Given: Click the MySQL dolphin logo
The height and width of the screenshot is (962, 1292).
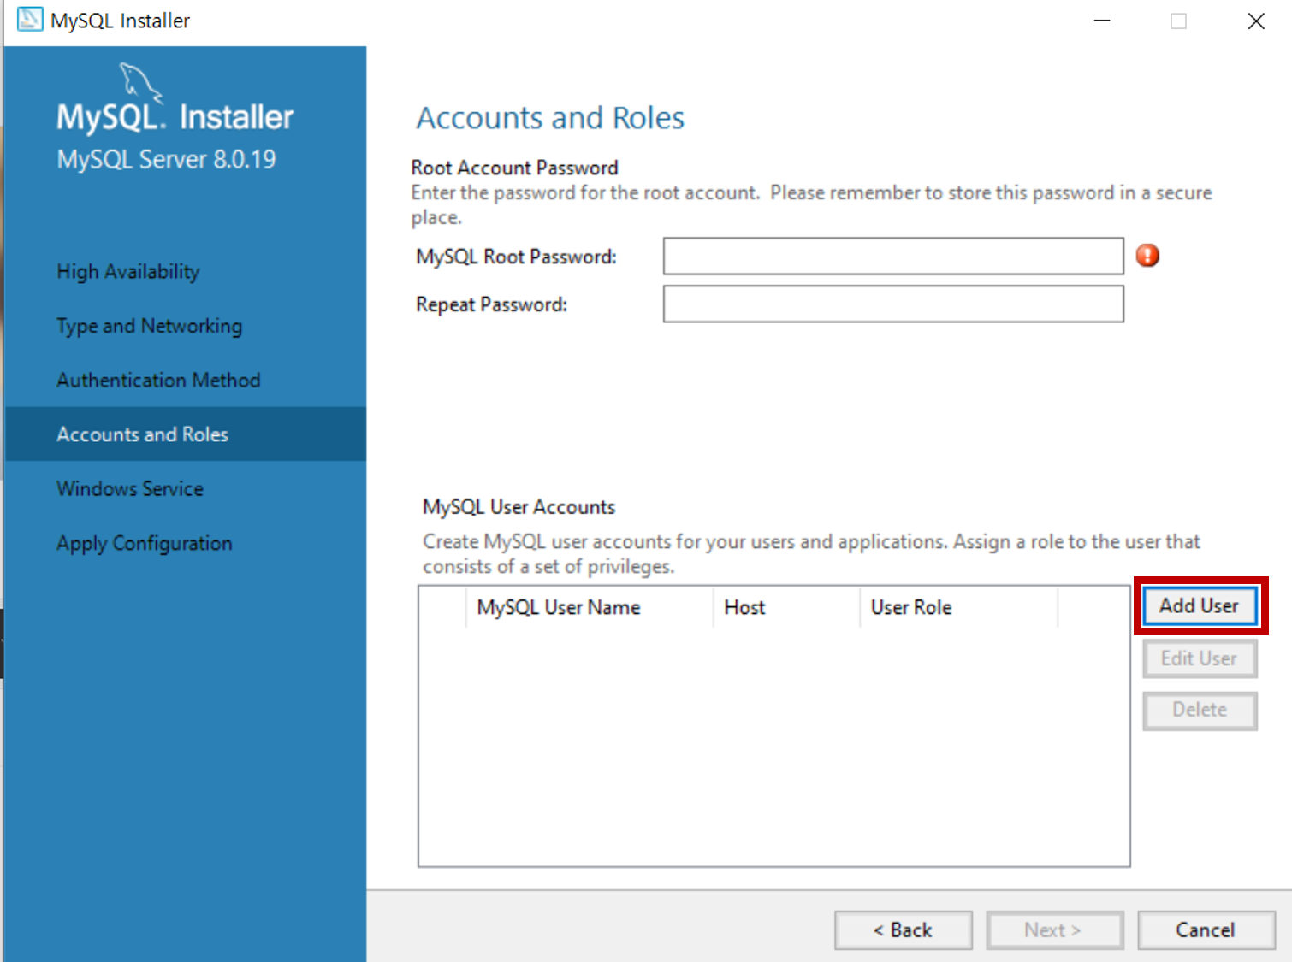Looking at the screenshot, I should pos(140,83).
